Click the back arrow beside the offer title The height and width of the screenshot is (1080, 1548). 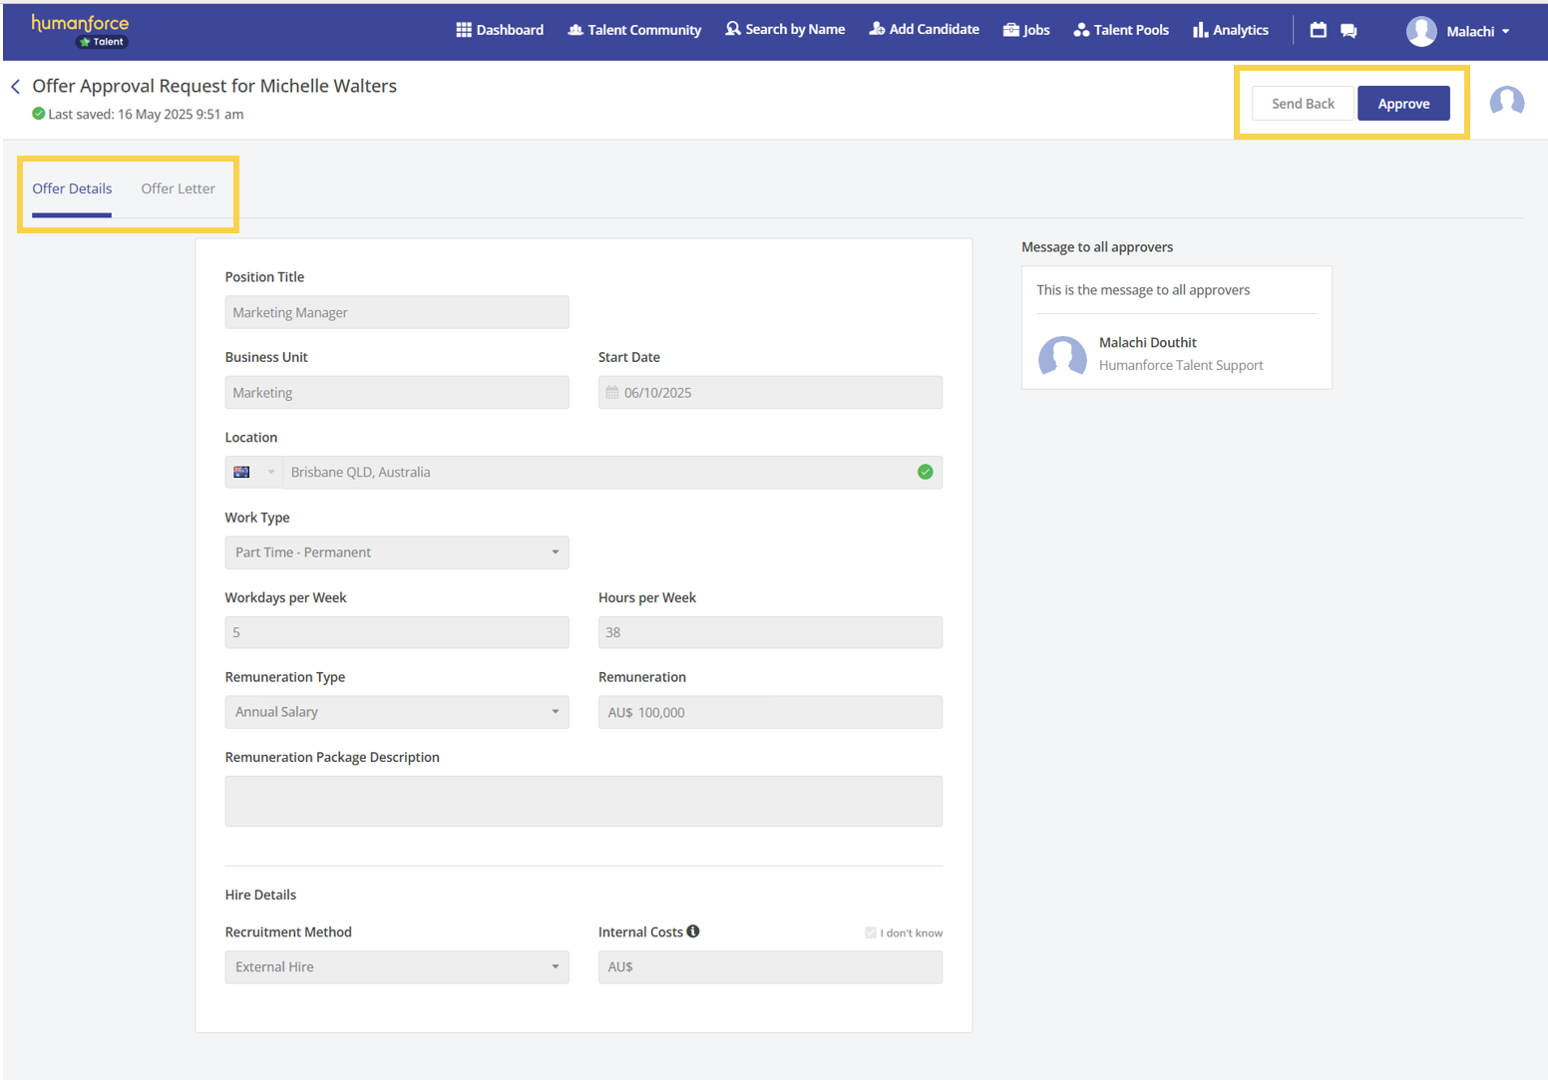pos(15,87)
